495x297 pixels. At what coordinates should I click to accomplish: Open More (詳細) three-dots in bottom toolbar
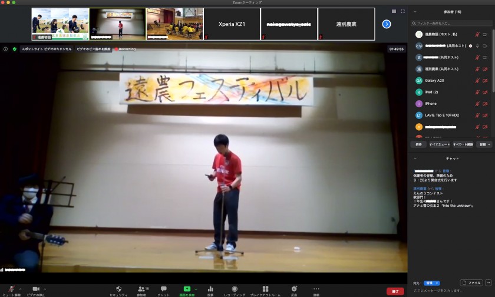click(316, 289)
